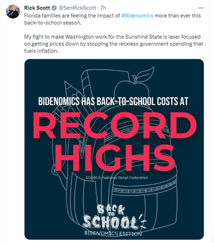This screenshot has height=243, width=214.
Task: Open the attached back-to-school graphic
Action: pos(114,149)
